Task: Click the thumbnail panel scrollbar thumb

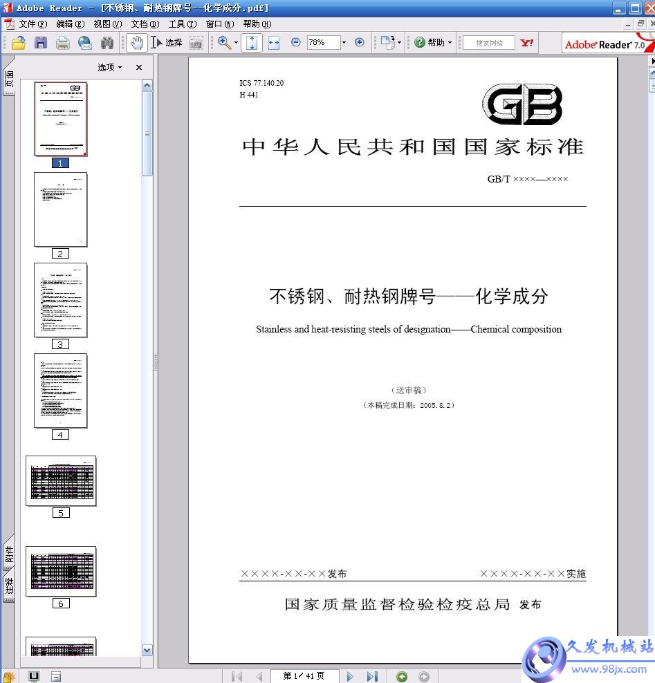Action: (147, 133)
